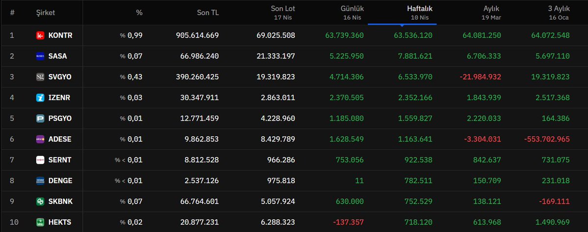588x232 pixels.
Task: Open the PSGYO ticker link
Action: tap(60, 118)
